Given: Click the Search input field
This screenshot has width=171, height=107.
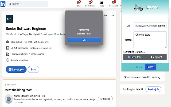Looking at the screenshot, I should (27, 4).
